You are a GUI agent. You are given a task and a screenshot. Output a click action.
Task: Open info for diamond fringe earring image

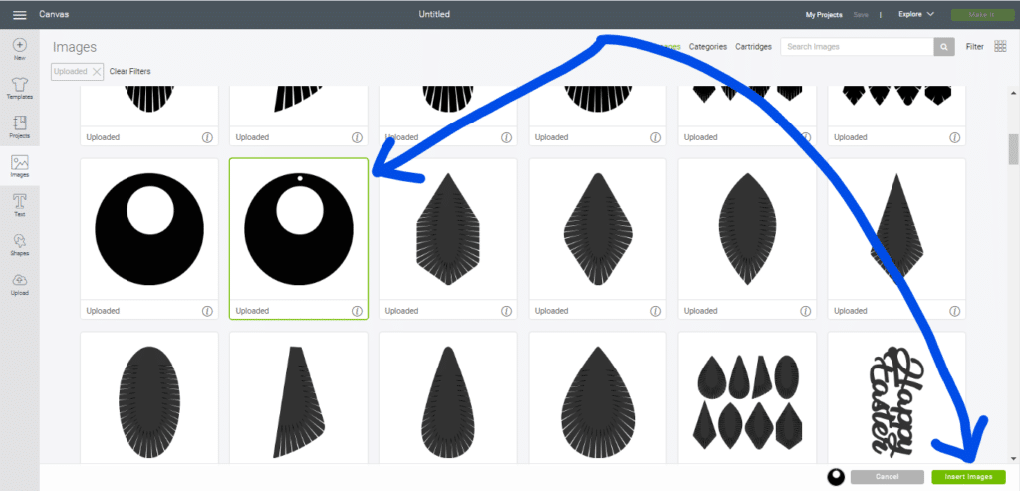click(x=655, y=311)
